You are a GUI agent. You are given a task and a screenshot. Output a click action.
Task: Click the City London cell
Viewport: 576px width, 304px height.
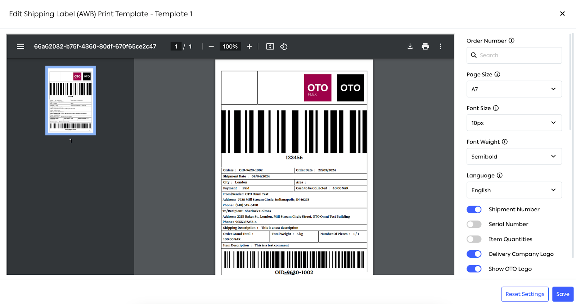tap(258, 182)
